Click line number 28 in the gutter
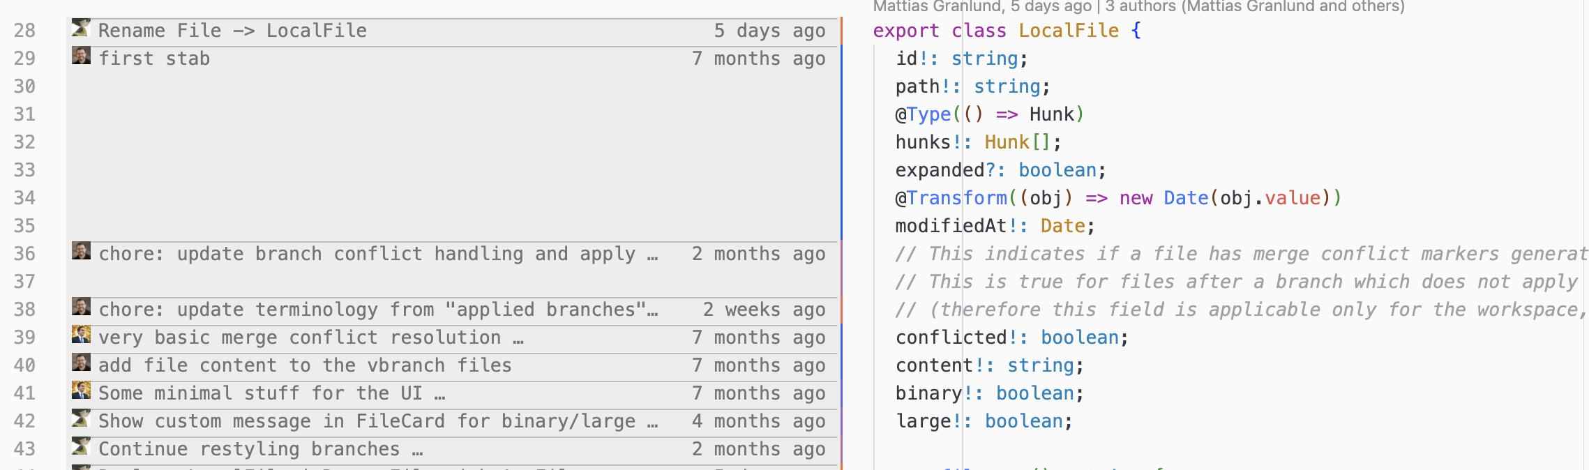Viewport: 1589px width, 470px height. (x=24, y=31)
